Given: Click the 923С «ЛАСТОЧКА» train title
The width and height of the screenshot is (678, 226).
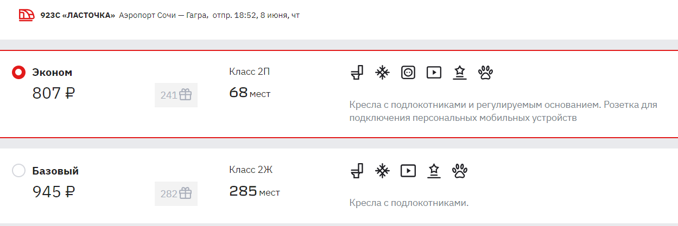Looking at the screenshot, I should [x=78, y=15].
